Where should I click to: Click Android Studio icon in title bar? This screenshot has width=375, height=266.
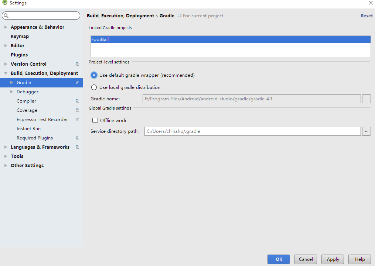(4, 3)
